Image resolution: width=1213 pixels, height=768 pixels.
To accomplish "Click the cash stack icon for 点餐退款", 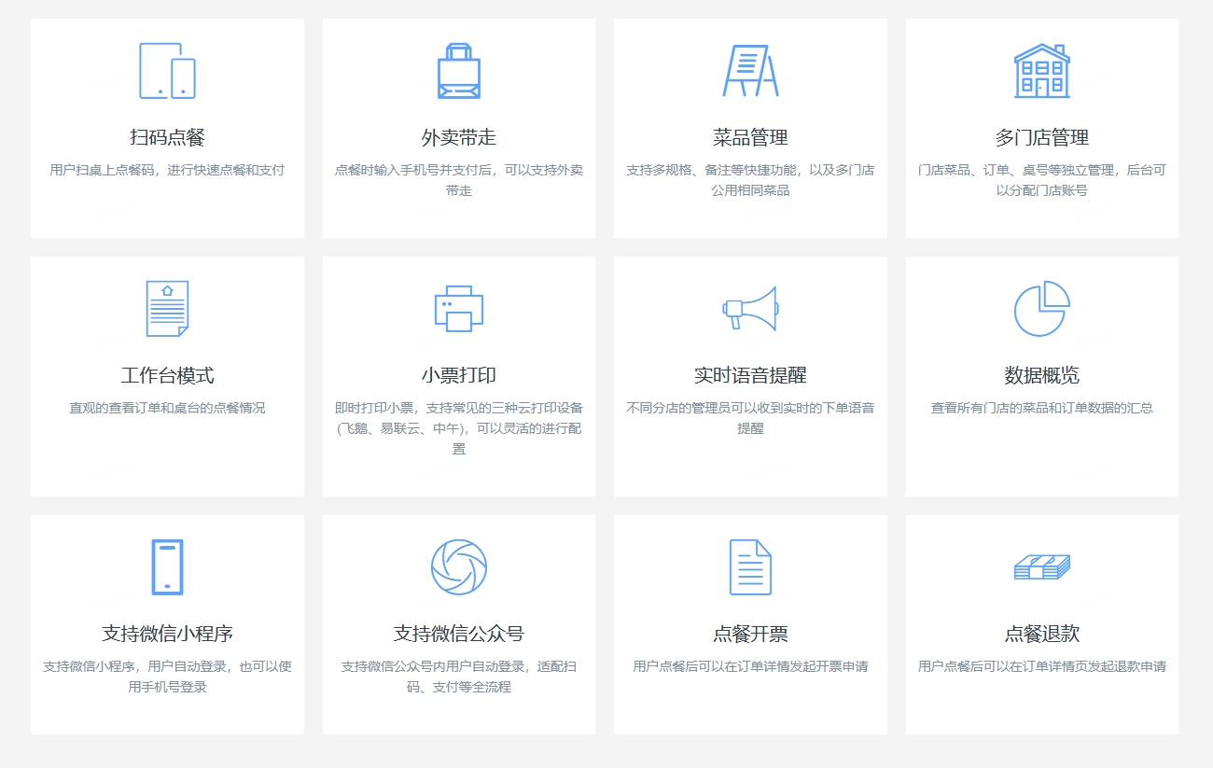I will tap(1042, 567).
